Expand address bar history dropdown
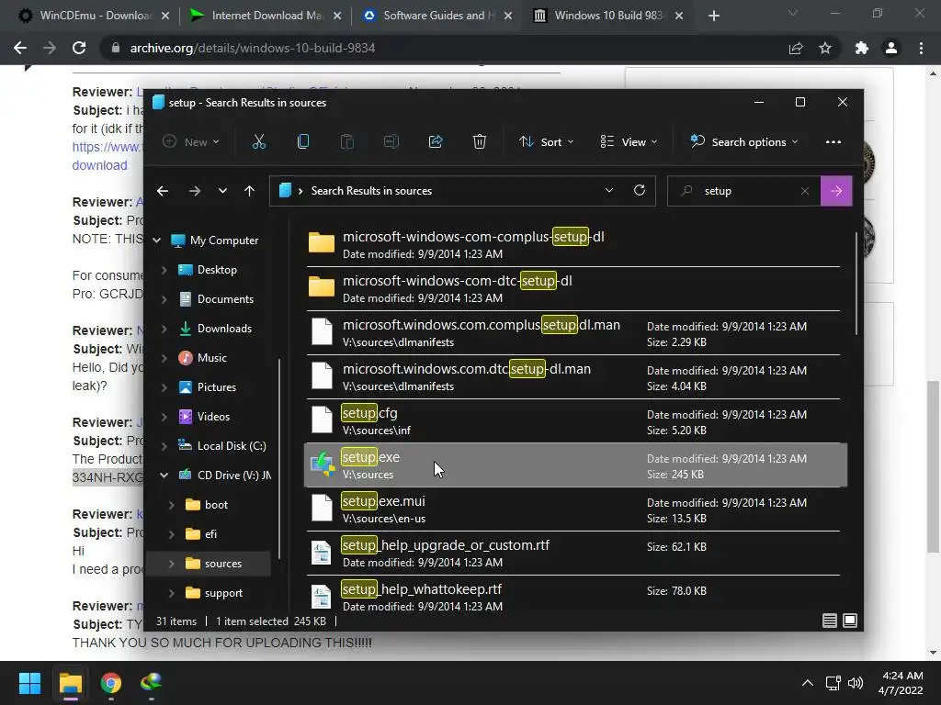This screenshot has width=941, height=705. click(x=609, y=190)
